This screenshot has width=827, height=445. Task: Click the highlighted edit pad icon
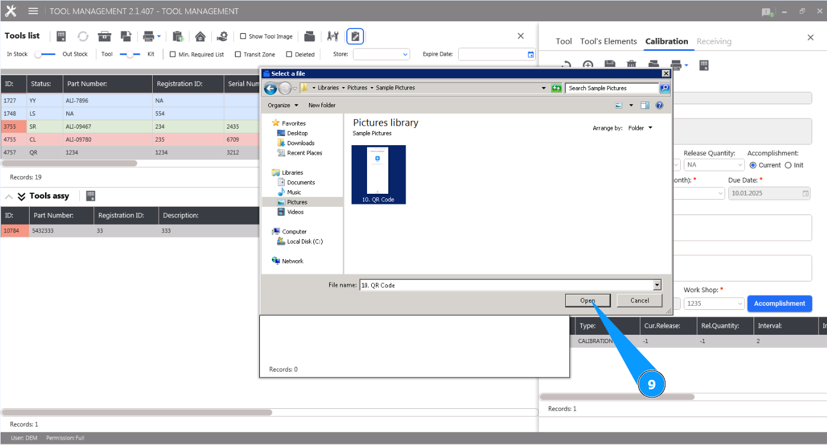click(355, 36)
